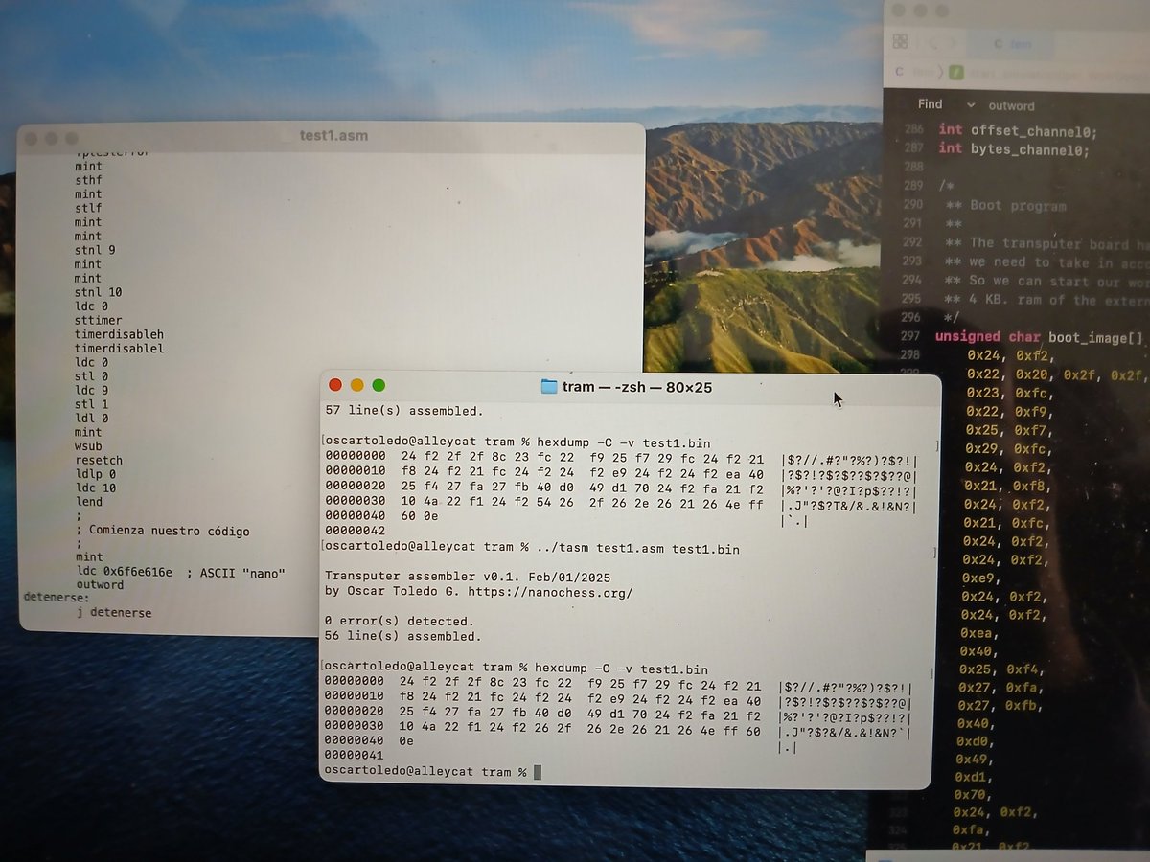1150x862 pixels.
Task: Click the forward navigation arrow in the code editor
Action: [954, 43]
